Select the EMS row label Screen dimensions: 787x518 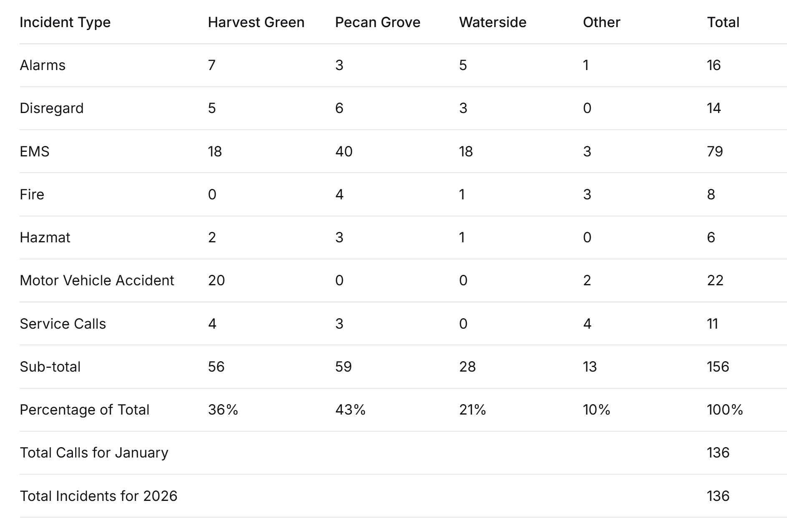click(35, 151)
